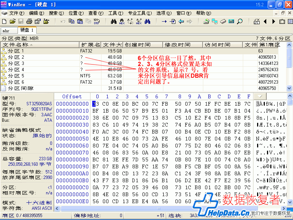Click the Clone disk icon
This screenshot has height=220, width=293.
point(215,21)
